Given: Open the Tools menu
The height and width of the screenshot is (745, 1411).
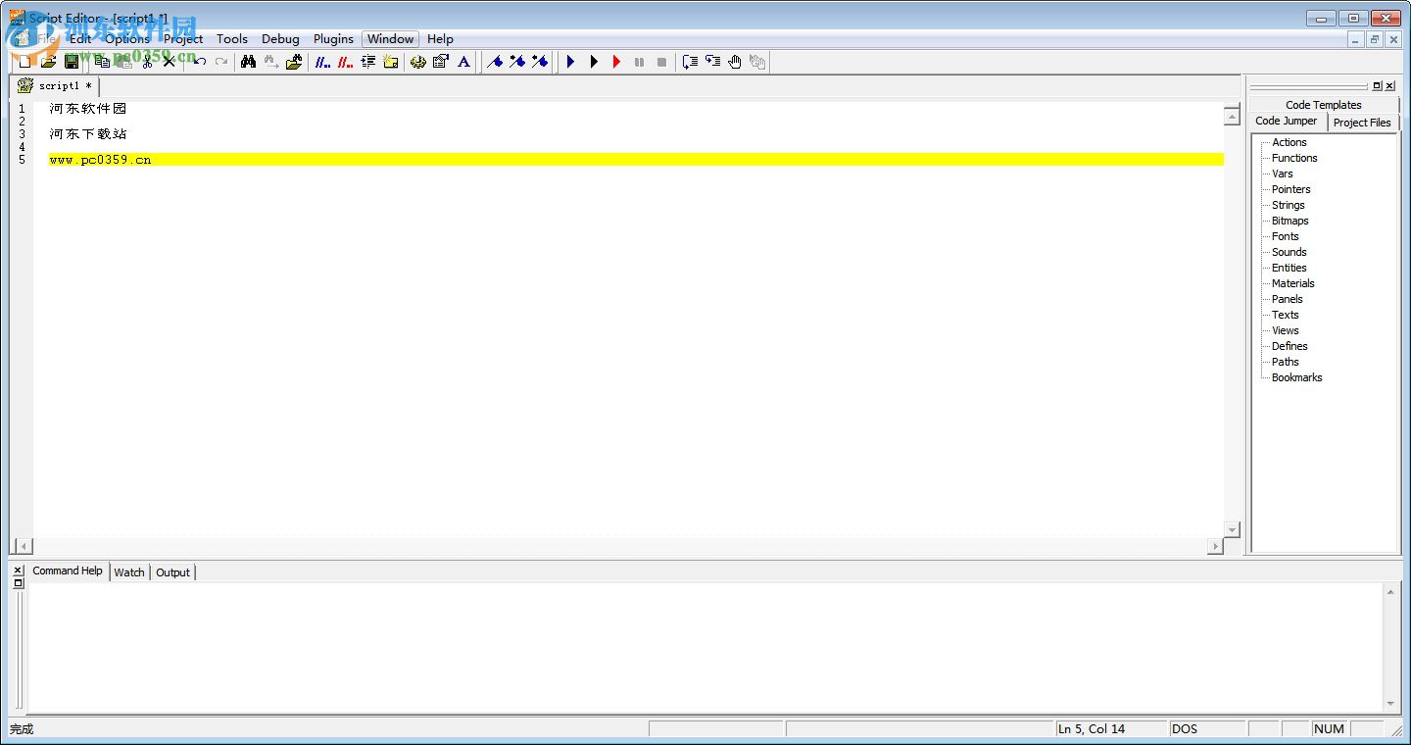Looking at the screenshot, I should [x=232, y=39].
